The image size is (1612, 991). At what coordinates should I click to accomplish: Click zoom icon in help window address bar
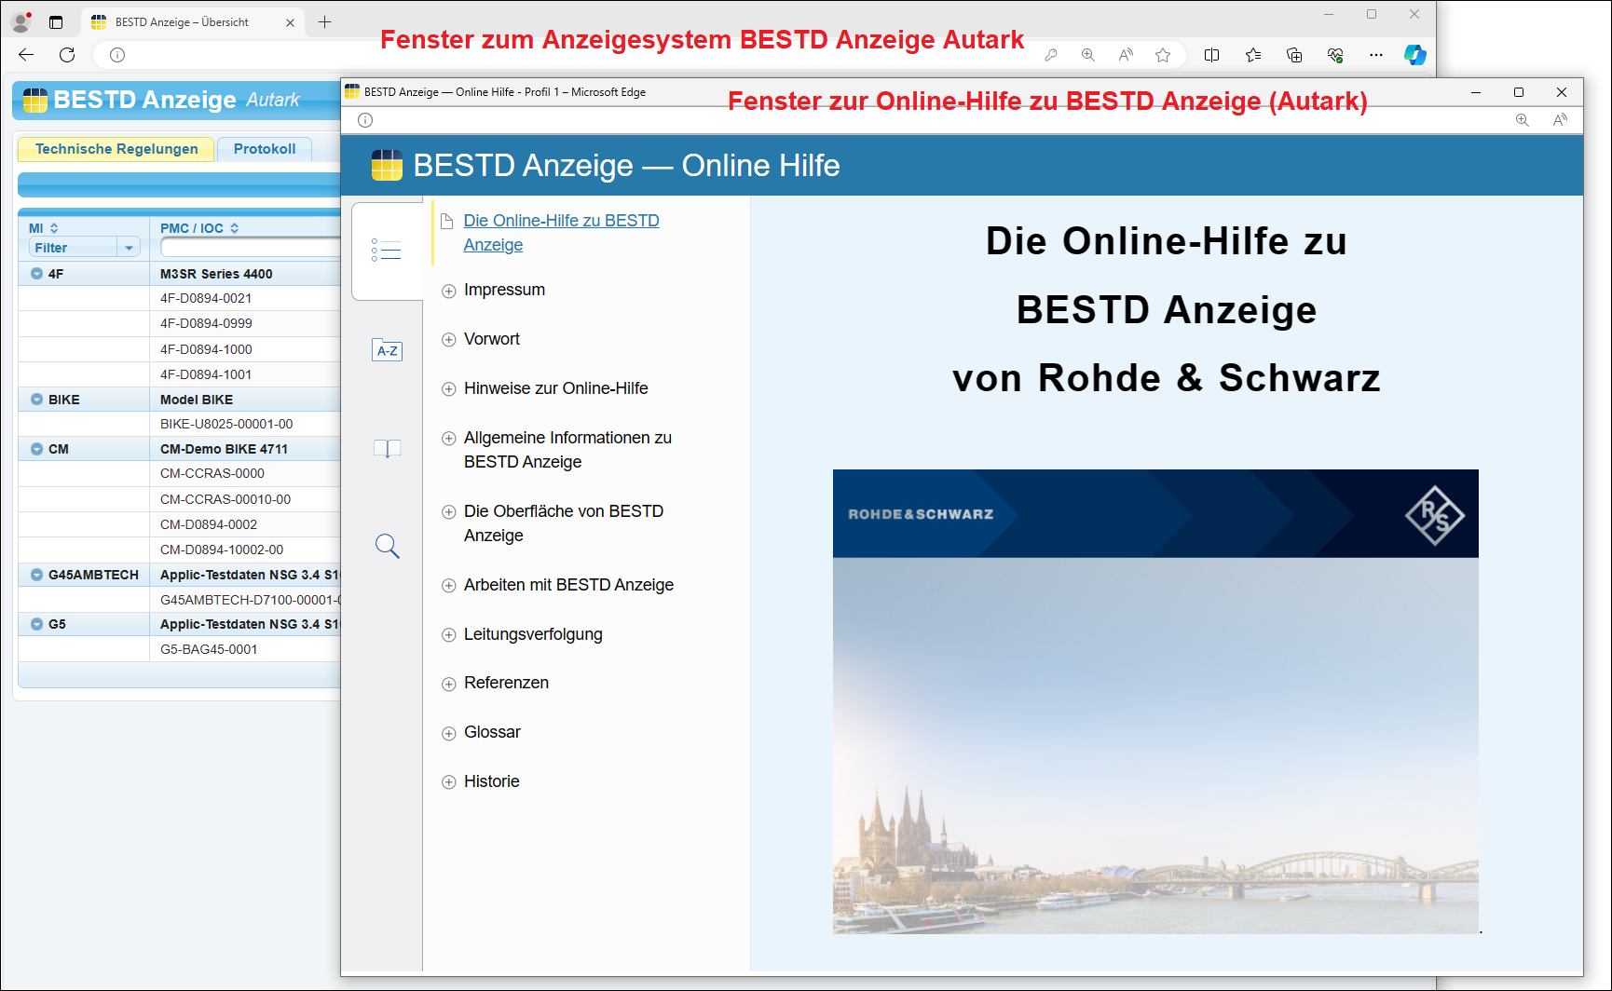pyautogui.click(x=1523, y=120)
